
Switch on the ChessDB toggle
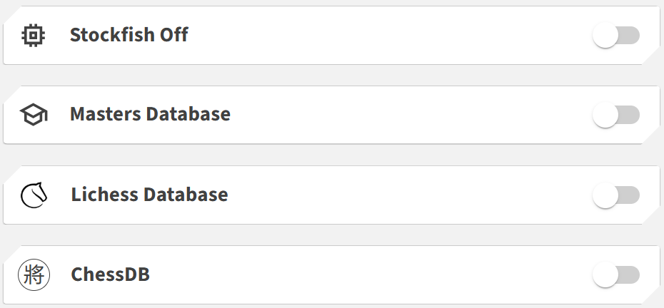point(615,274)
